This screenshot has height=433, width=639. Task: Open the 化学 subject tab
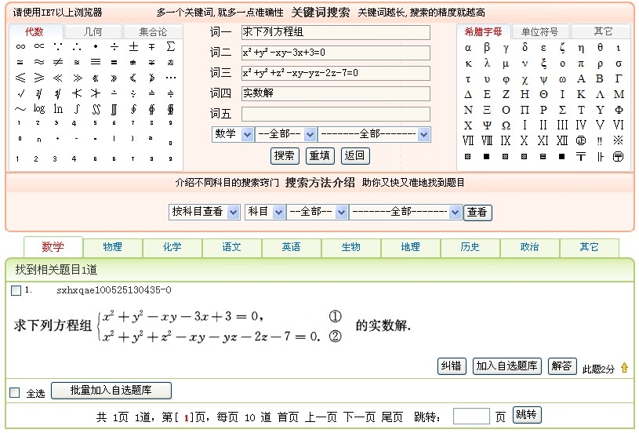(172, 247)
